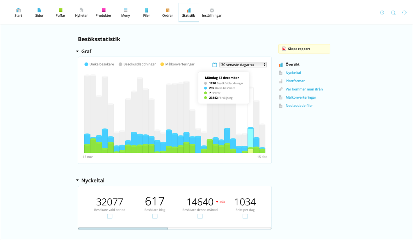Image resolution: width=413 pixels, height=240 pixels.
Task: Open Nyckeltal sidebar link
Action: tap(293, 73)
